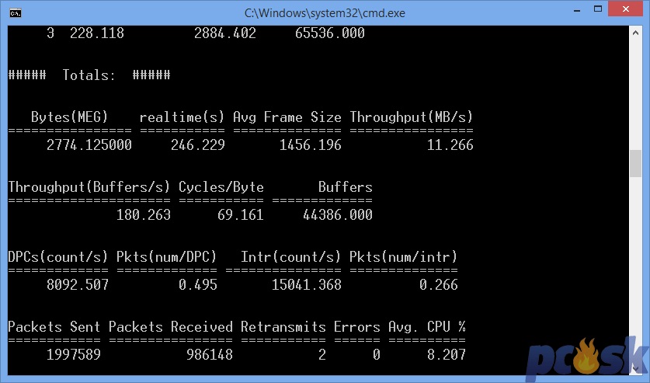Click the interrupts value 15041.368

coord(306,285)
